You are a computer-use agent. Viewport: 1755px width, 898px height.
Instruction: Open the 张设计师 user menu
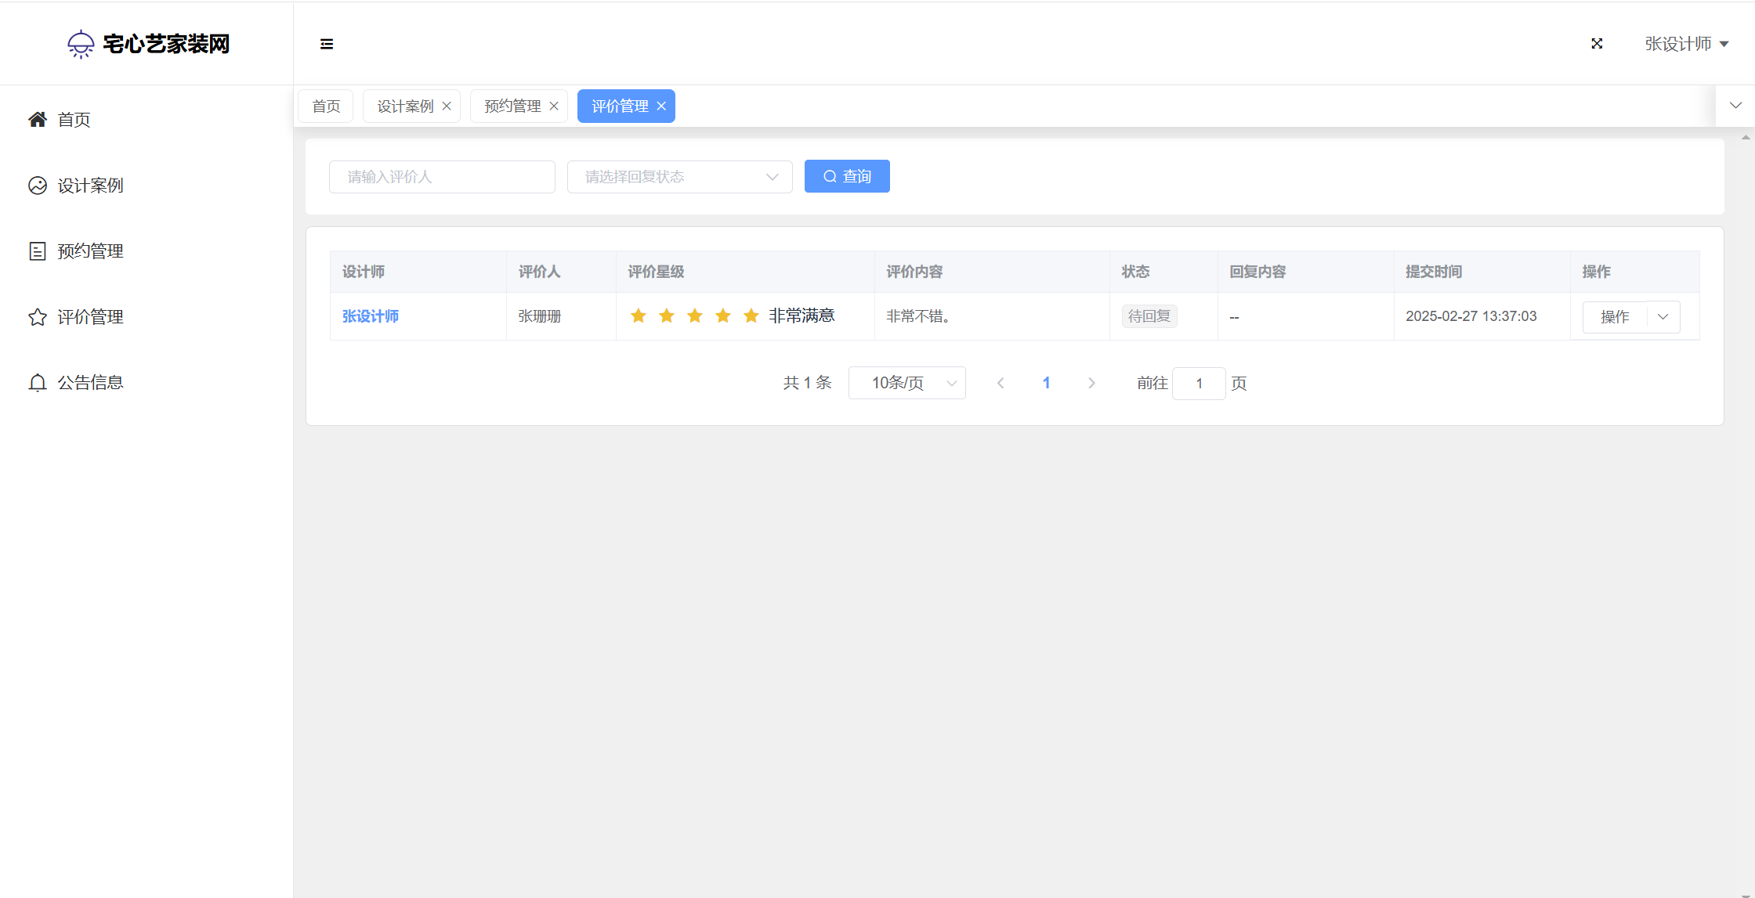coord(1686,44)
